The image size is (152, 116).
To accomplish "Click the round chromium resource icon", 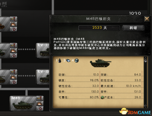I will click(77, 60).
